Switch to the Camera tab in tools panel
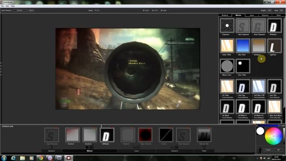The image size is (286, 161). (265, 15)
